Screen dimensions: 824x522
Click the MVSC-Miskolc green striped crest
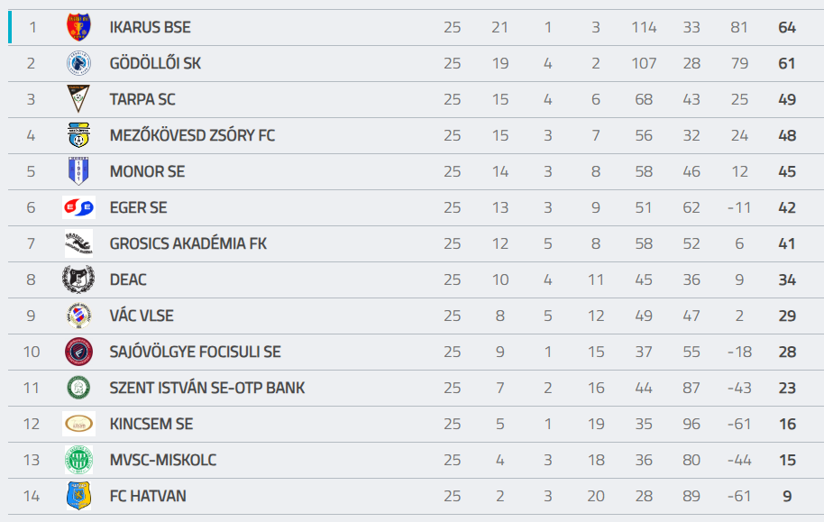78,460
